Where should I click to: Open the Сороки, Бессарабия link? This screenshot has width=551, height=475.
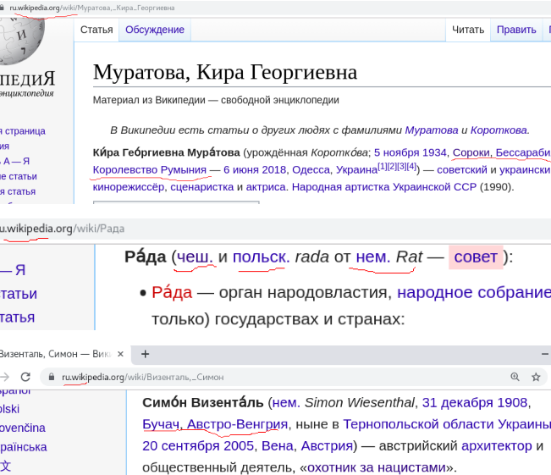pyautogui.click(x=501, y=152)
